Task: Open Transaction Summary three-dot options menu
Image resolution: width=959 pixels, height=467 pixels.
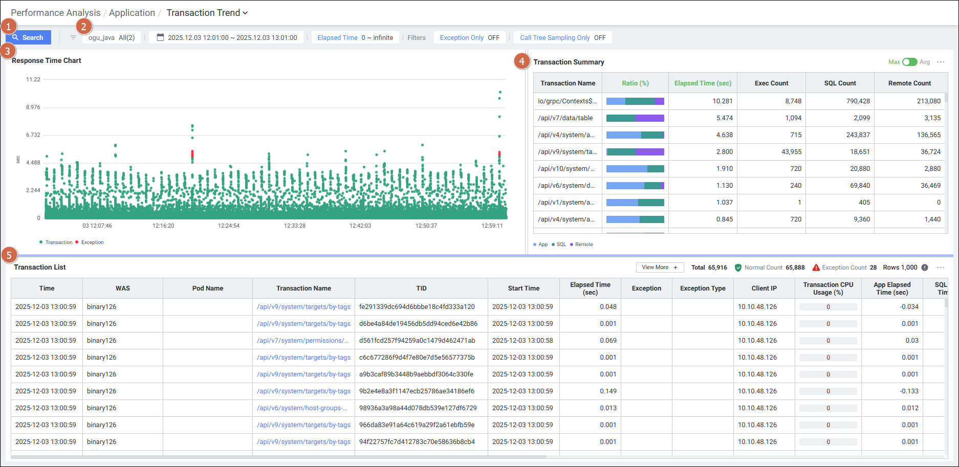Action: 941,62
